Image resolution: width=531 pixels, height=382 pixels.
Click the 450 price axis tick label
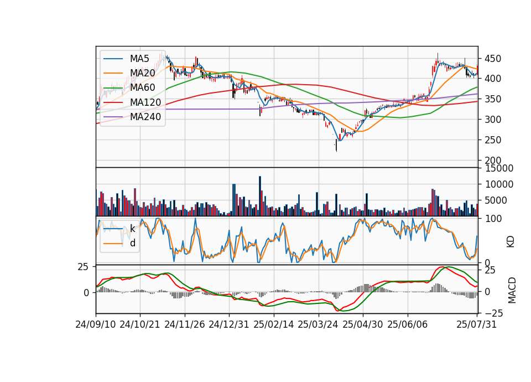493,59
